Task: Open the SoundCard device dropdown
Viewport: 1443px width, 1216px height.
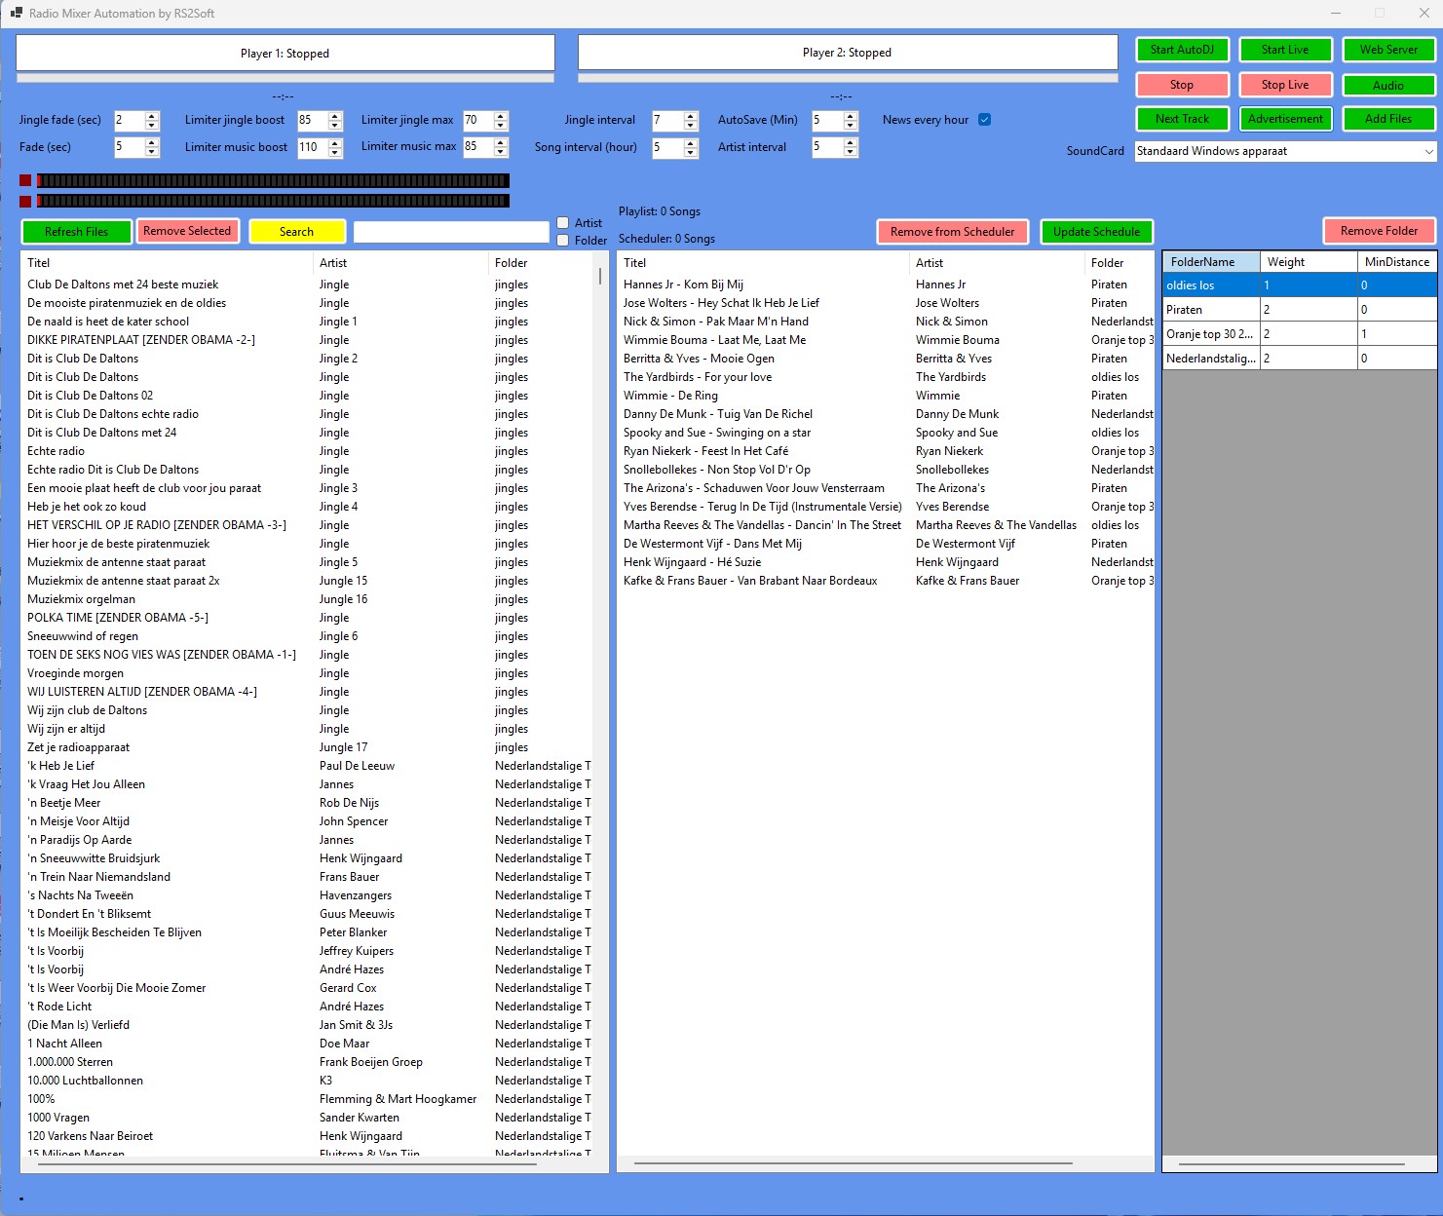Action: [1424, 151]
